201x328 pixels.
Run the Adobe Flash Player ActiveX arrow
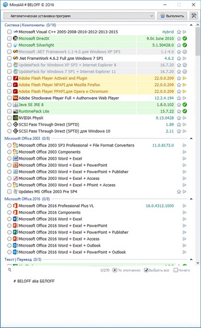click(x=185, y=78)
